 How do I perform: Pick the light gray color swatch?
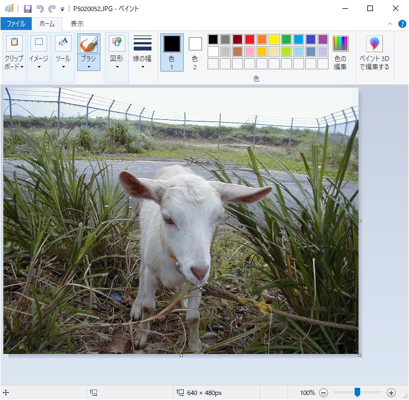click(225, 52)
